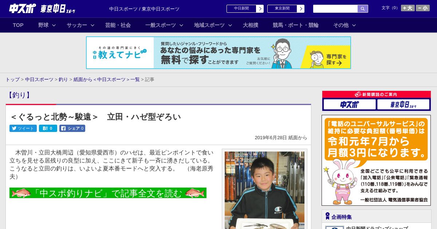Click the ユニバーサルサービス orange advertisement
The image size is (437, 229).
pos(376,160)
